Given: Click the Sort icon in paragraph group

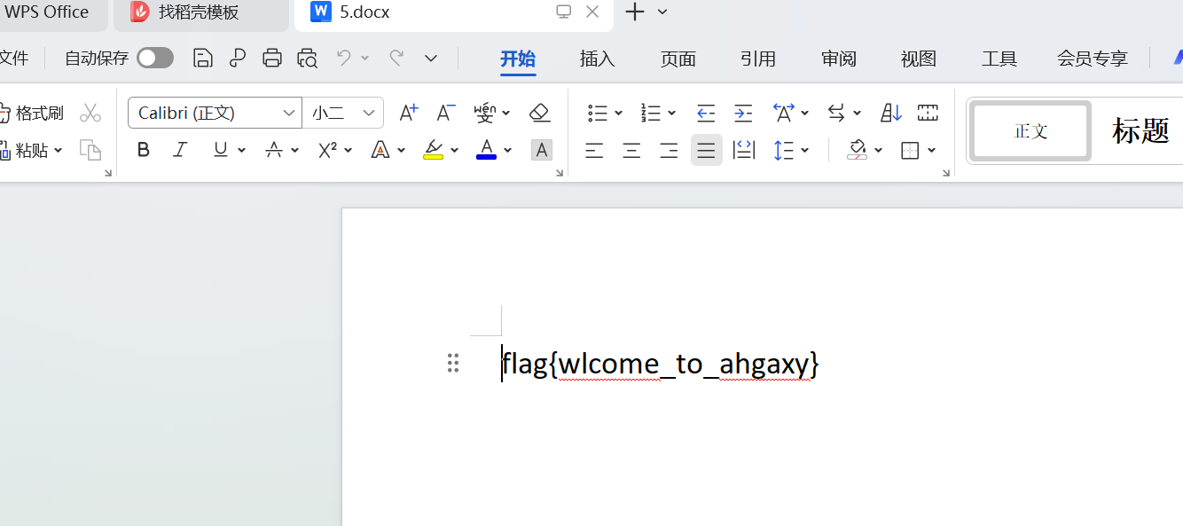Looking at the screenshot, I should click(889, 113).
